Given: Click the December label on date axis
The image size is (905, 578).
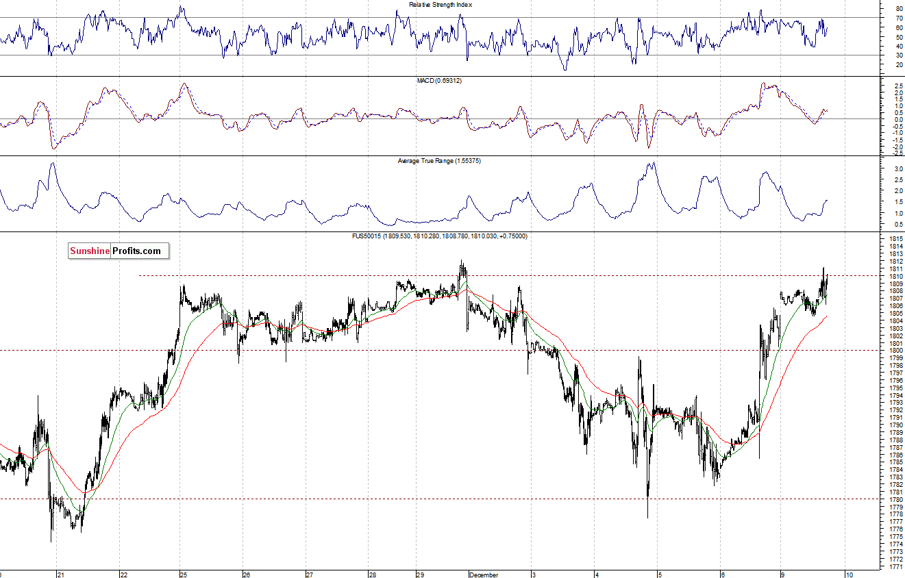Looking at the screenshot, I should pyautogui.click(x=483, y=575).
